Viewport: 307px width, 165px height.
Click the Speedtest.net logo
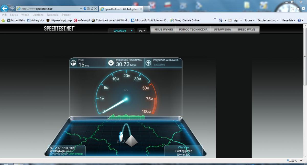coord(60,28)
